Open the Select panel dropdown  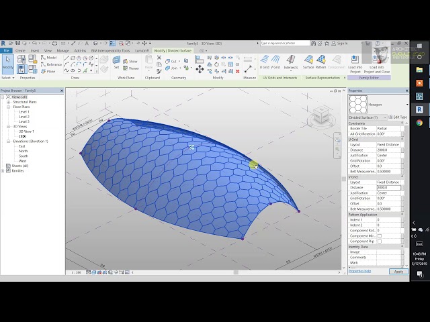click(x=7, y=78)
